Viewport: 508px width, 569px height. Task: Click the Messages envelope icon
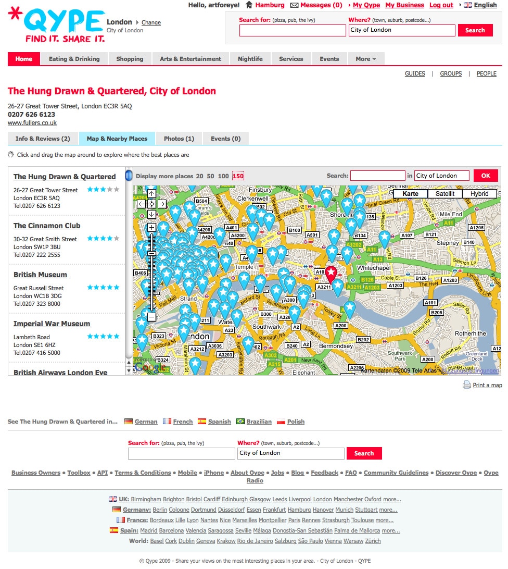pyautogui.click(x=294, y=5)
